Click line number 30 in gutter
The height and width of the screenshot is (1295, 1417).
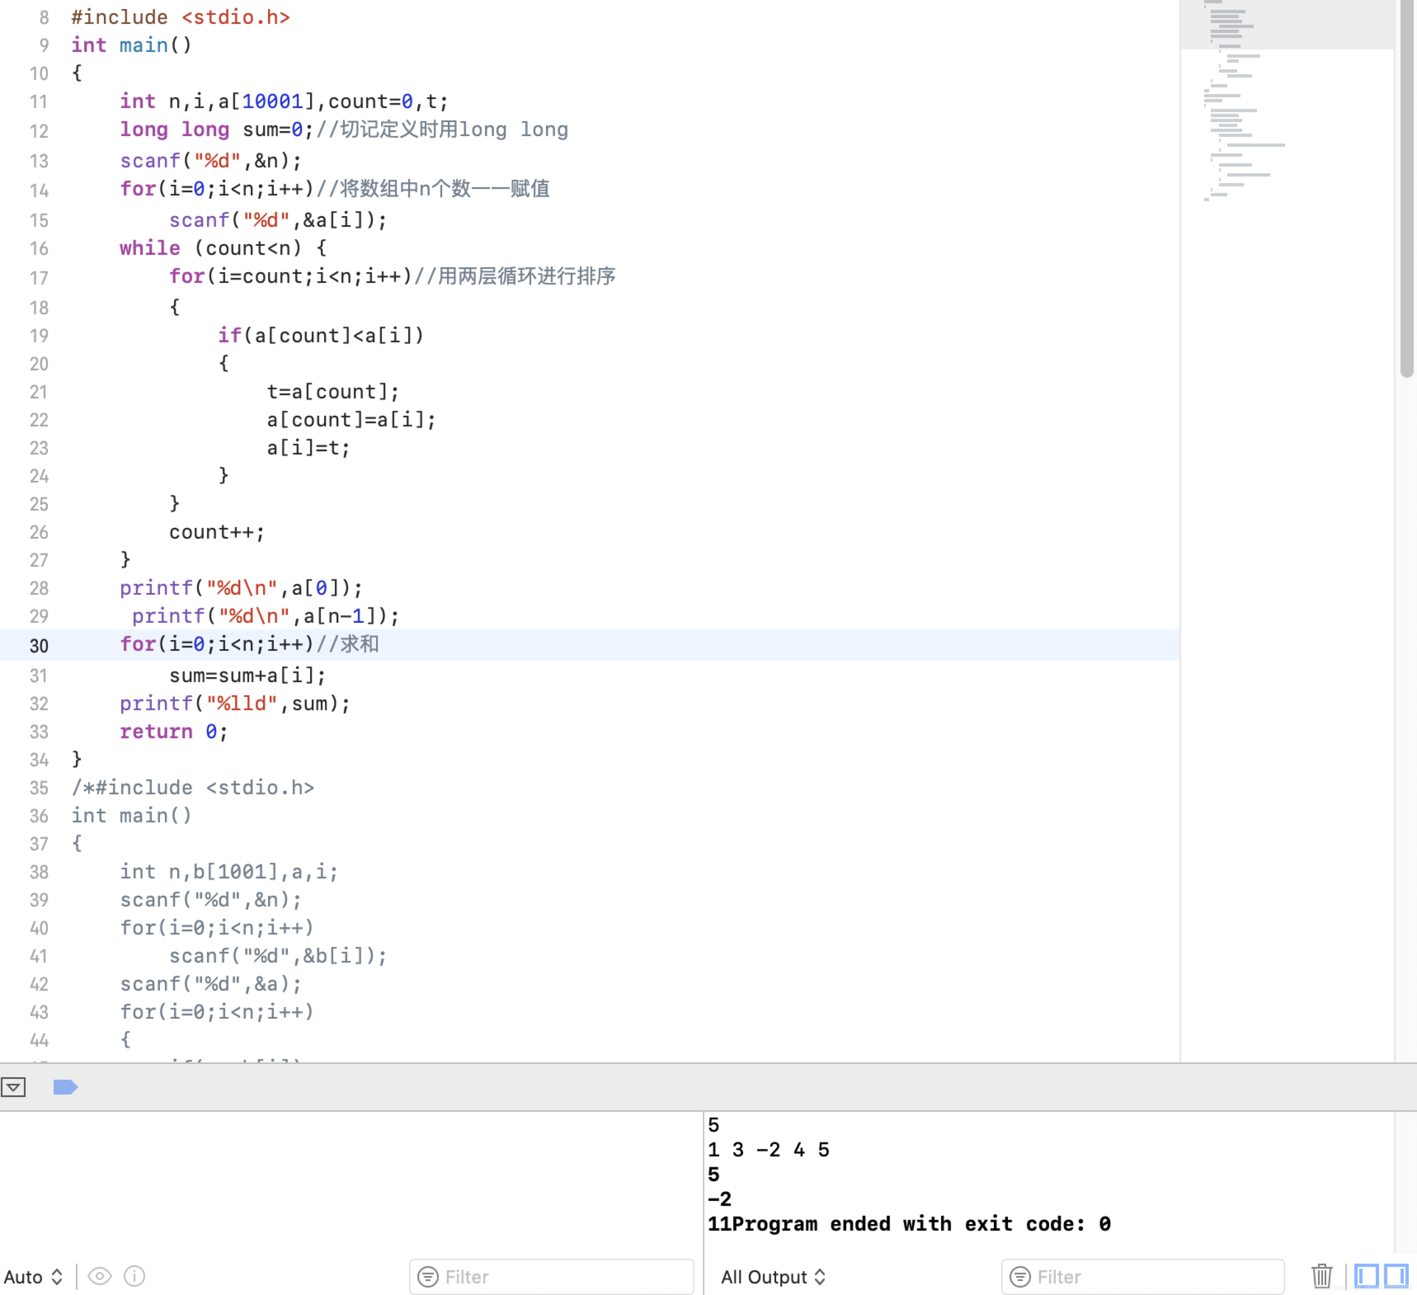[x=39, y=646]
